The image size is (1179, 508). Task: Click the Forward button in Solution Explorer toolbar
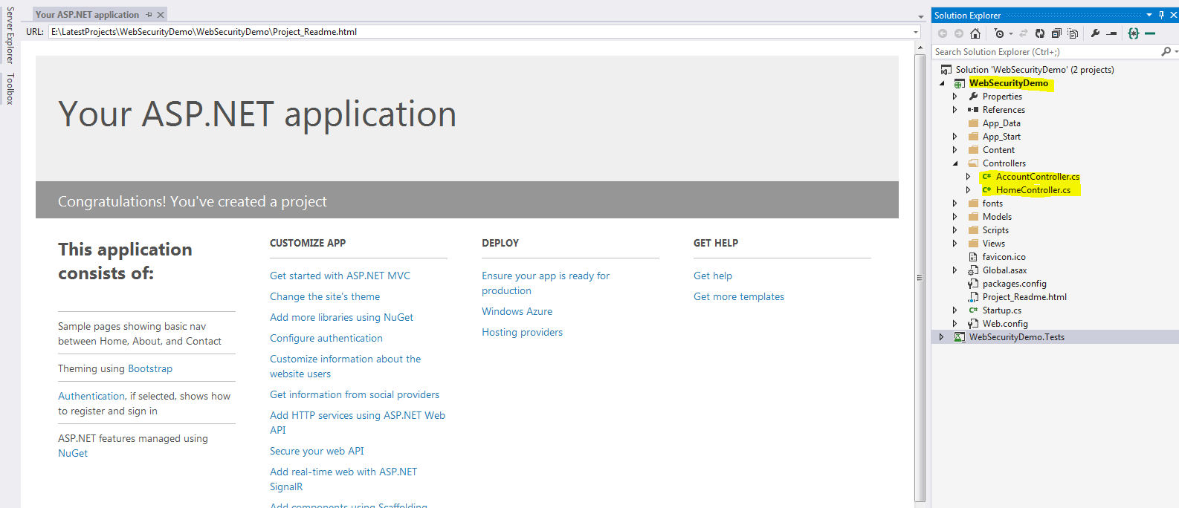[959, 33]
